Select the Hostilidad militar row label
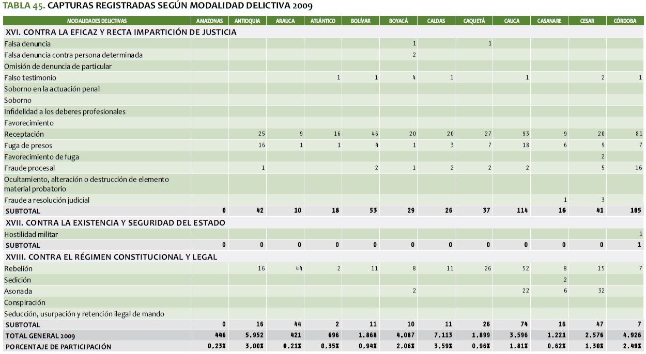Image resolution: width=646 pixels, height=354 pixels. 31,234
